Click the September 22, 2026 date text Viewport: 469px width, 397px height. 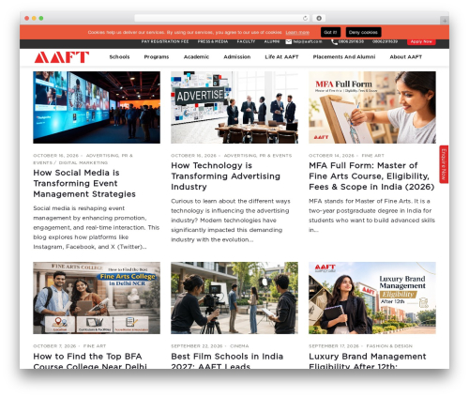(197, 346)
